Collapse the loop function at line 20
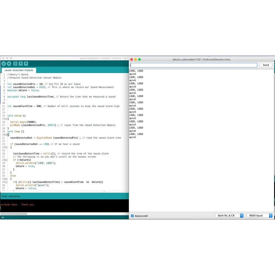The width and height of the screenshot is (275, 275). [x=6, y=135]
